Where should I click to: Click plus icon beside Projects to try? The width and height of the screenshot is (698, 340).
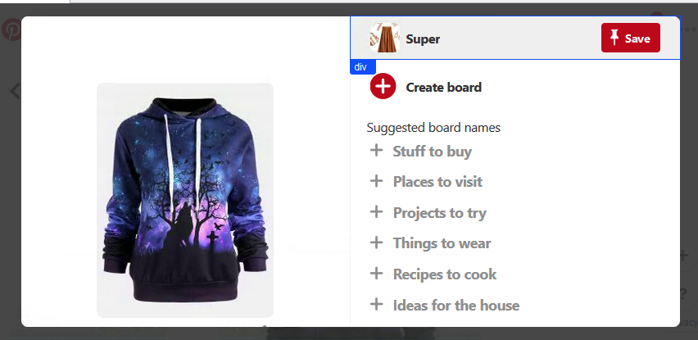click(x=377, y=212)
